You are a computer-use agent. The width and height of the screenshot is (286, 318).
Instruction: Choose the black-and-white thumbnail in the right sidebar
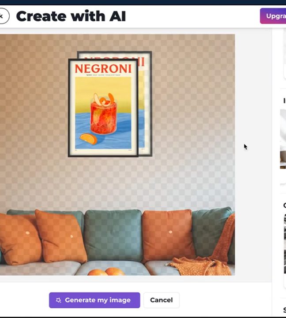pyautogui.click(x=285, y=243)
